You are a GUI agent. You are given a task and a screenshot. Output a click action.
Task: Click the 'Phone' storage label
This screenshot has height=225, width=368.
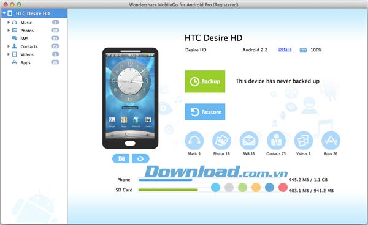pos(124,180)
